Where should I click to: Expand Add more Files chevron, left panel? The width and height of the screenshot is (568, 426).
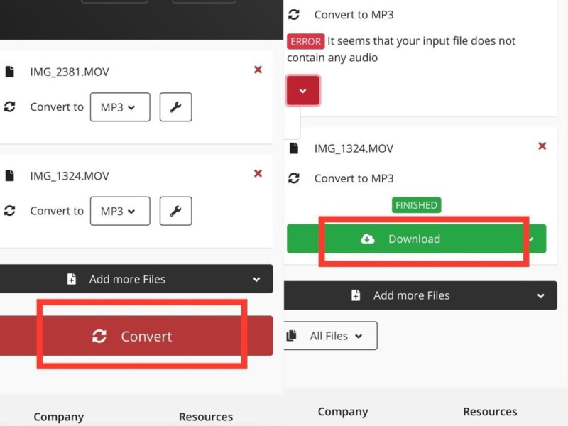coord(256,280)
